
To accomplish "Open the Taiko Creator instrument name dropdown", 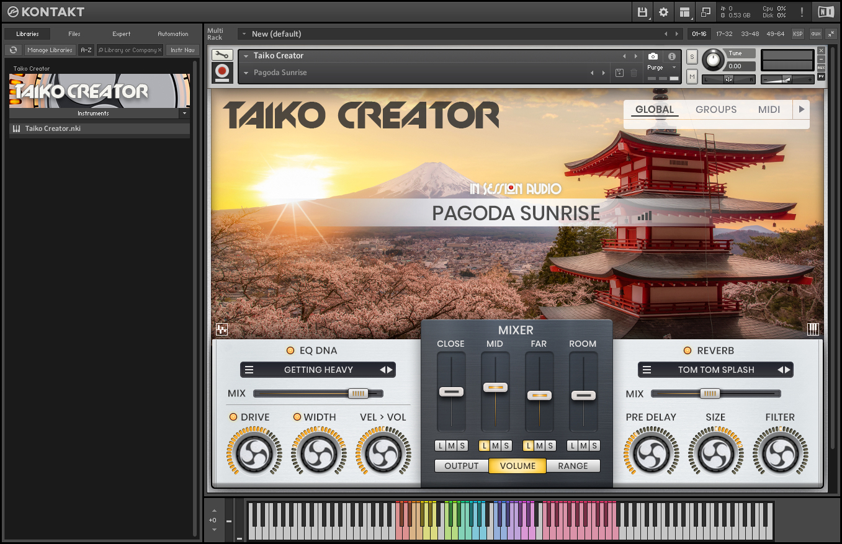I will [x=246, y=56].
